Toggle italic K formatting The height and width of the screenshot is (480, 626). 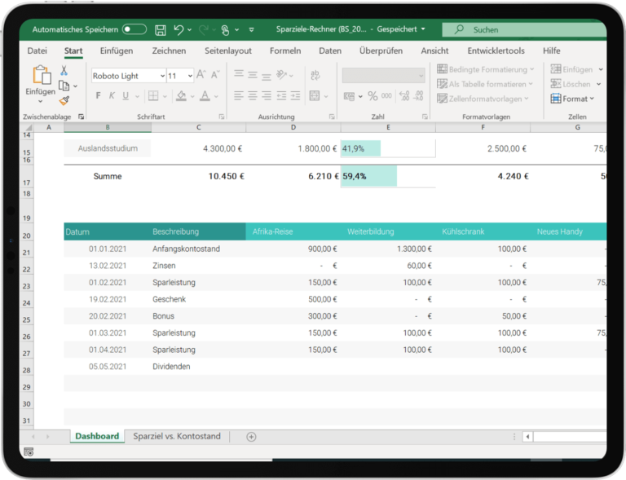(112, 96)
